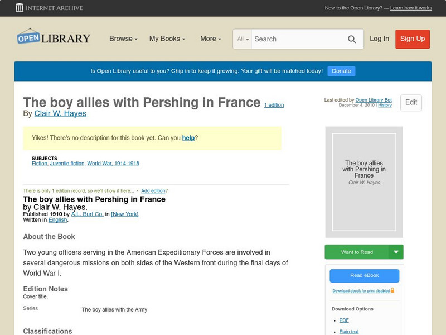Click the green Want to Read button
This screenshot has height=335, width=446.
(358, 252)
